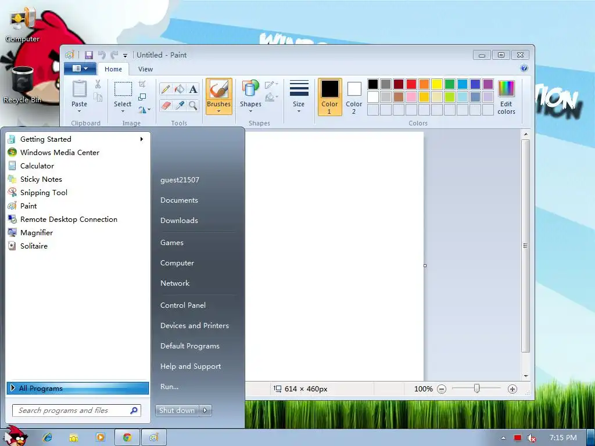The width and height of the screenshot is (595, 446).
Task: Click the Paste clipboard icon
Action: tap(79, 89)
